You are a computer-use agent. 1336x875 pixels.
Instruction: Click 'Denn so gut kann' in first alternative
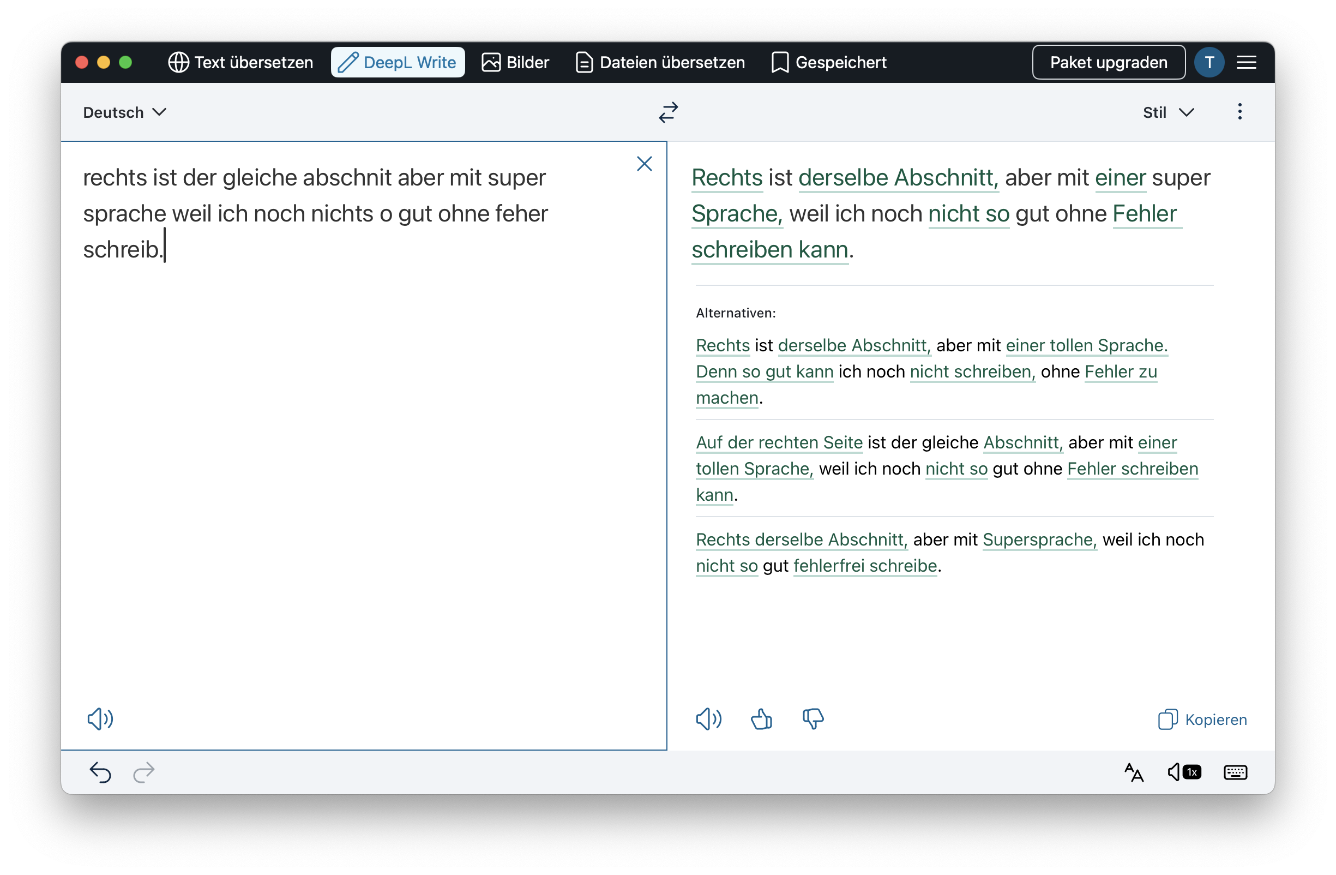[x=764, y=371]
